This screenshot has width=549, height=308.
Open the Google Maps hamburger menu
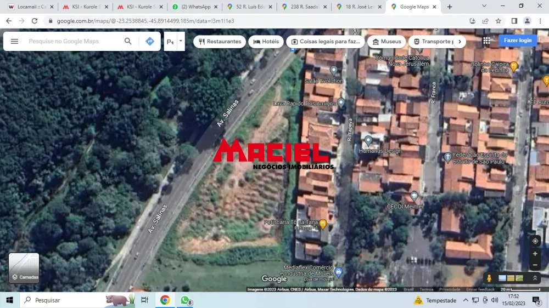tap(15, 41)
